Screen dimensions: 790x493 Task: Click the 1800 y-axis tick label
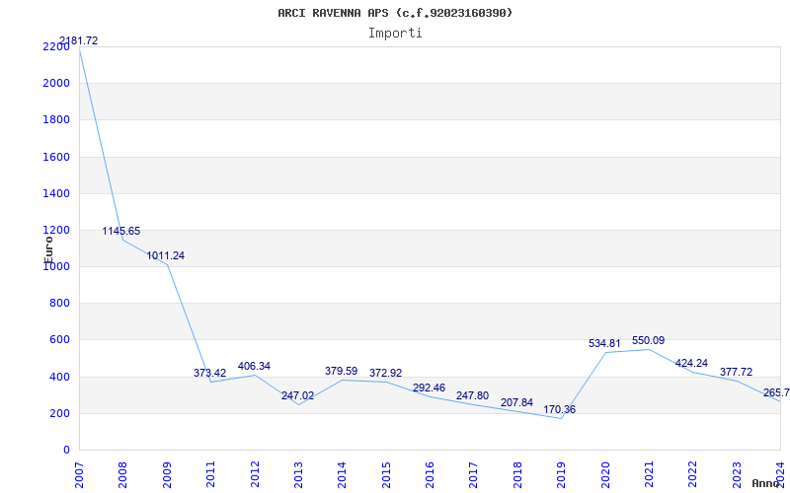56,119
